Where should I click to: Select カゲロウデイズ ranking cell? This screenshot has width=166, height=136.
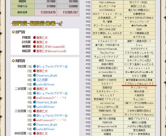(x=139, y=49)
